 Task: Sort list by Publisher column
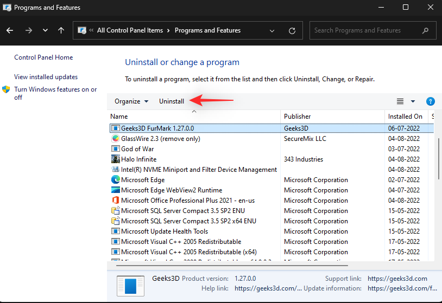298,116
